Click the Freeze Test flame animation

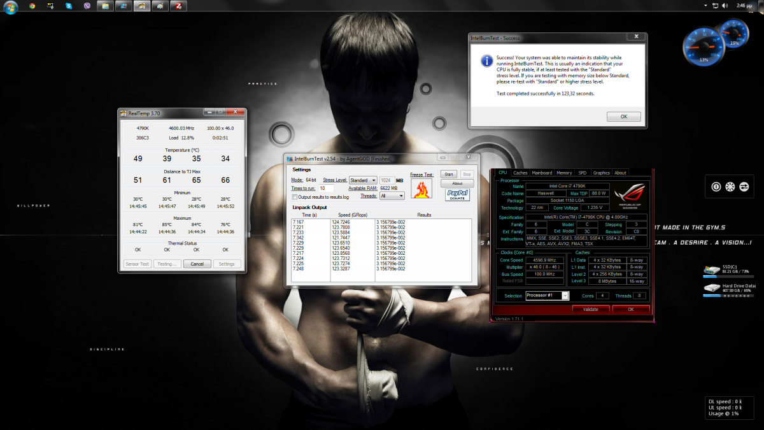[421, 189]
